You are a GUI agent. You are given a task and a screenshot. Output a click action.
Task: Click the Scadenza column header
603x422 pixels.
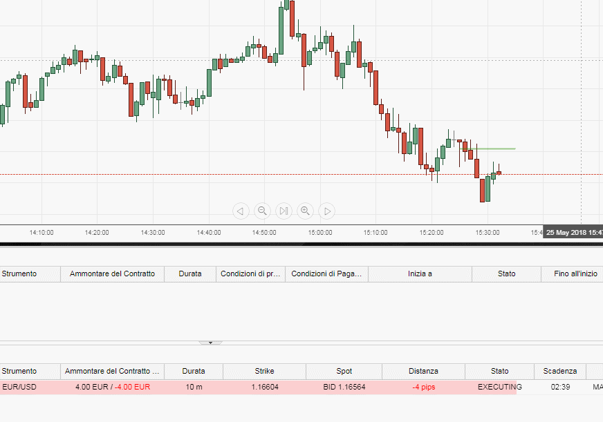click(560, 372)
